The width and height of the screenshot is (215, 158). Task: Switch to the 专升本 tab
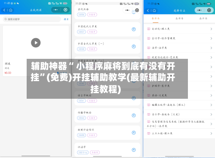point(156,18)
